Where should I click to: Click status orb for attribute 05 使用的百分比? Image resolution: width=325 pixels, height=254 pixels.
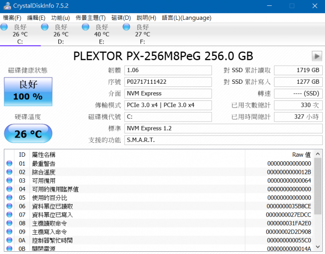[x=9, y=198]
